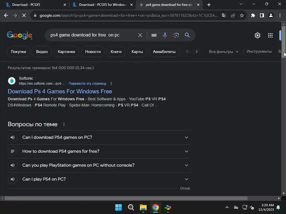Screen dimensions: 286x214
Task: Open Google quick settings gear
Action: (258, 35)
